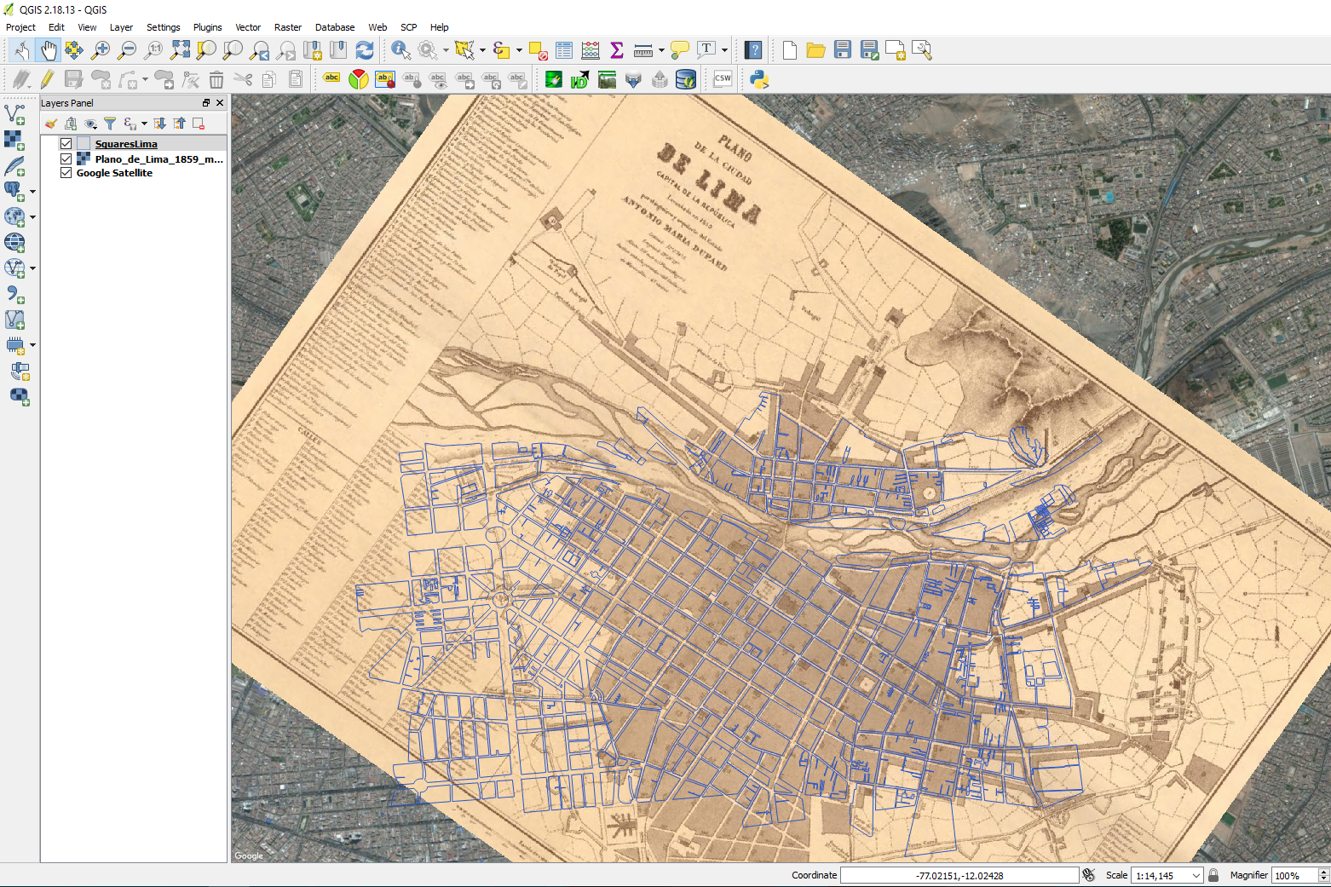Toggle the scale lock padlock icon
The image size is (1331, 887).
[x=1213, y=875]
